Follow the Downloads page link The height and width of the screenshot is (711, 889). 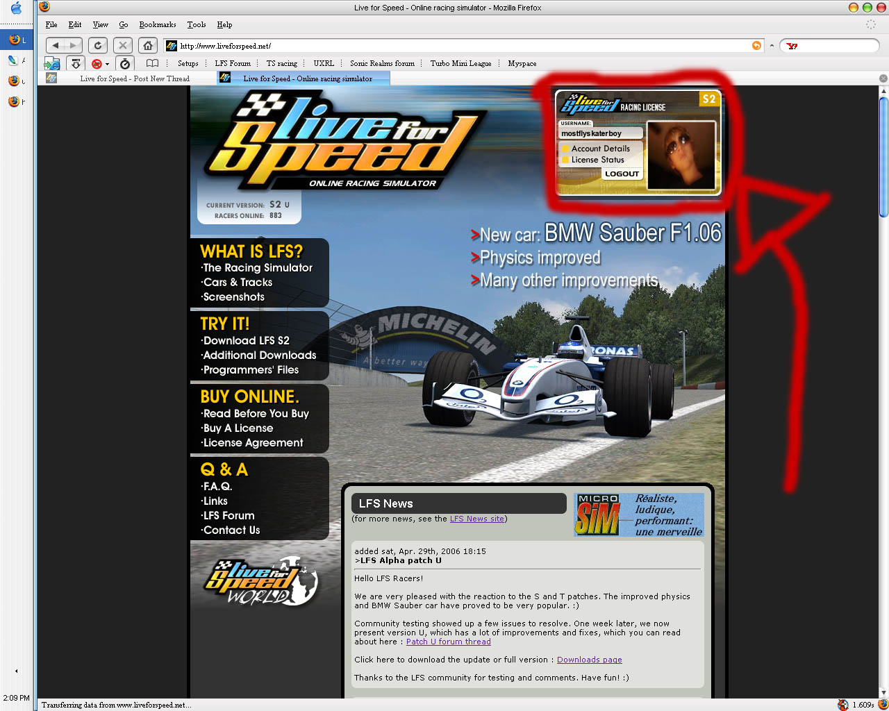tap(590, 660)
